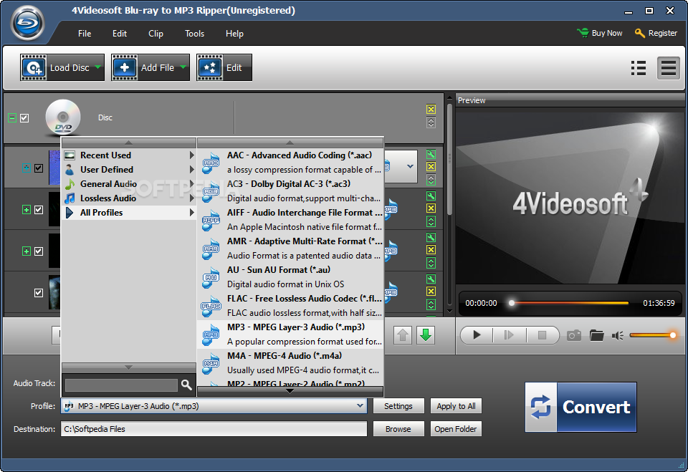This screenshot has width=688, height=472.
Task: Click the Settings button
Action: 398,406
